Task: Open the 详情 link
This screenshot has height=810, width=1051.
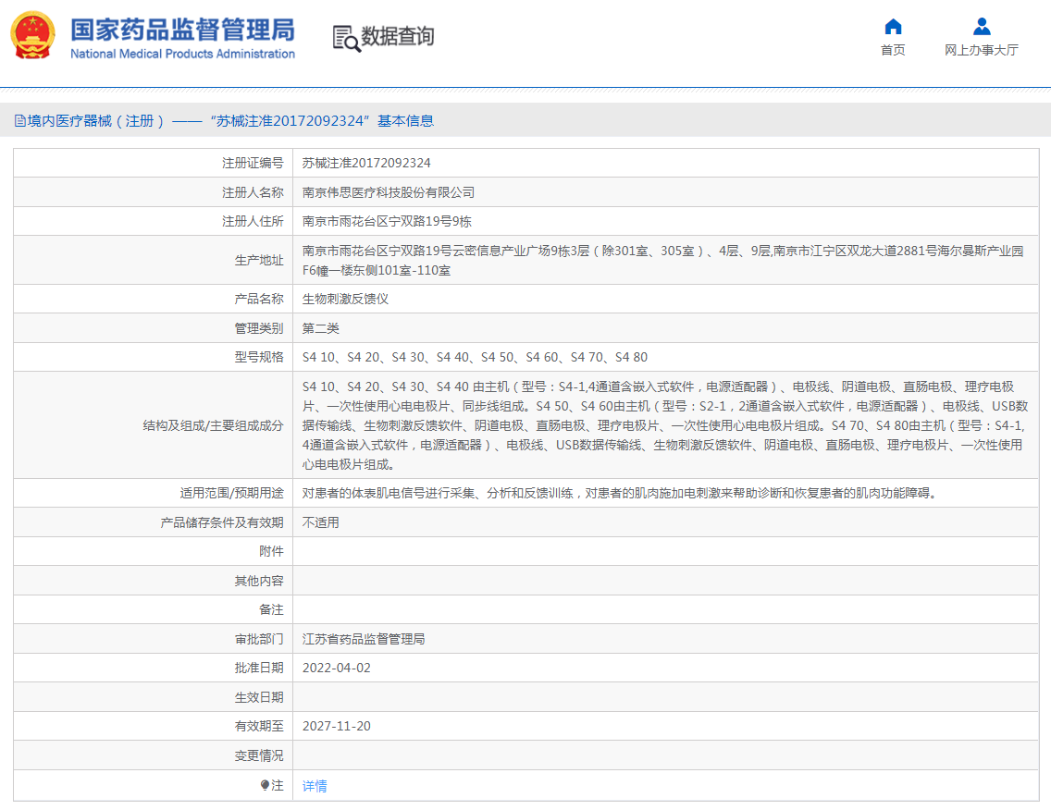Action: pyautogui.click(x=315, y=785)
